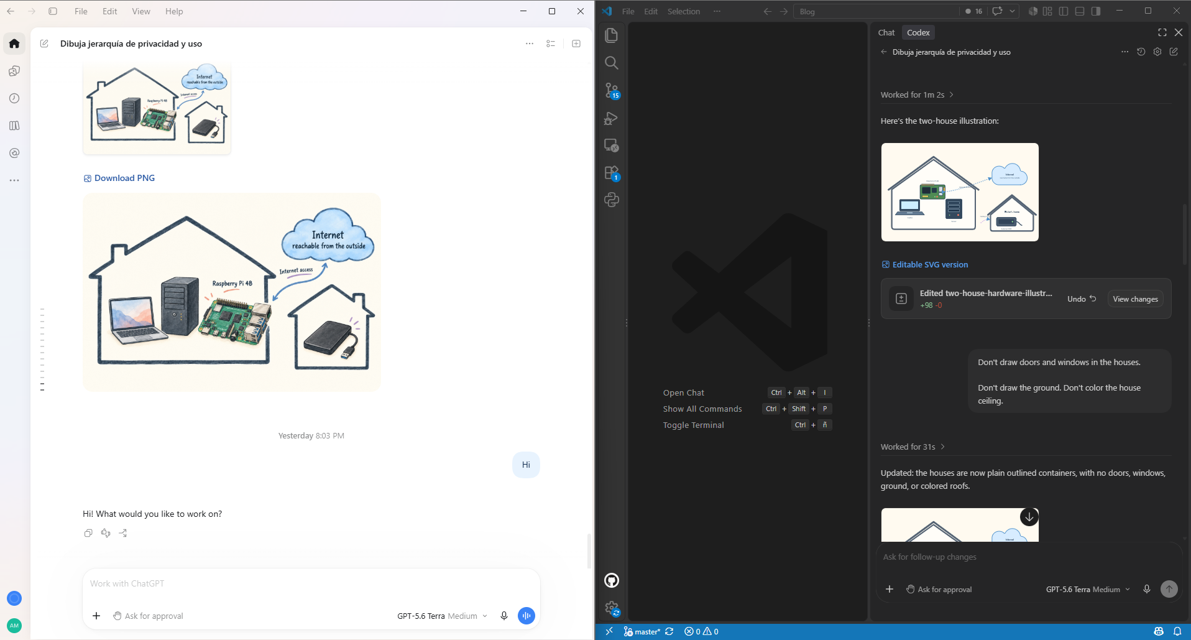Click the View changes button
The image size is (1191, 640).
tap(1135, 299)
